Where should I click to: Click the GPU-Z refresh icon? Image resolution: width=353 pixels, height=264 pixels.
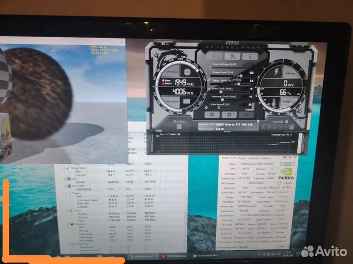tap(290, 157)
